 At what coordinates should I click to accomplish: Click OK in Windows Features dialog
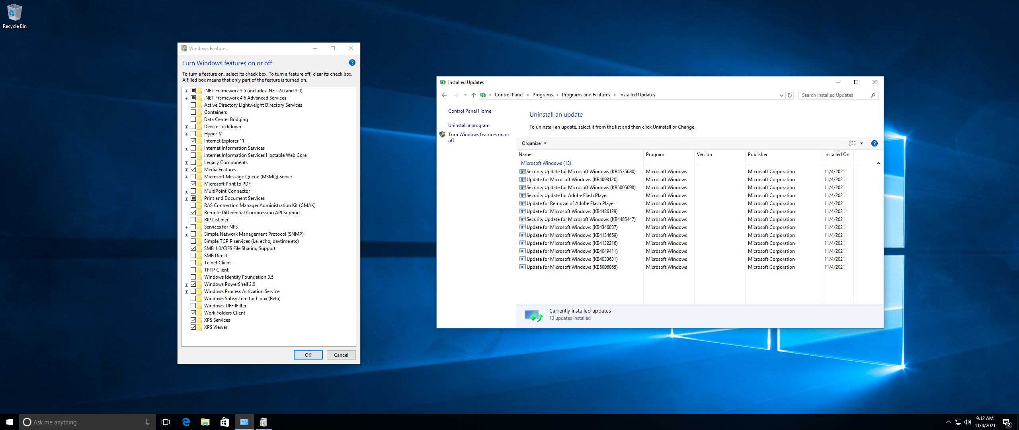pyautogui.click(x=308, y=355)
